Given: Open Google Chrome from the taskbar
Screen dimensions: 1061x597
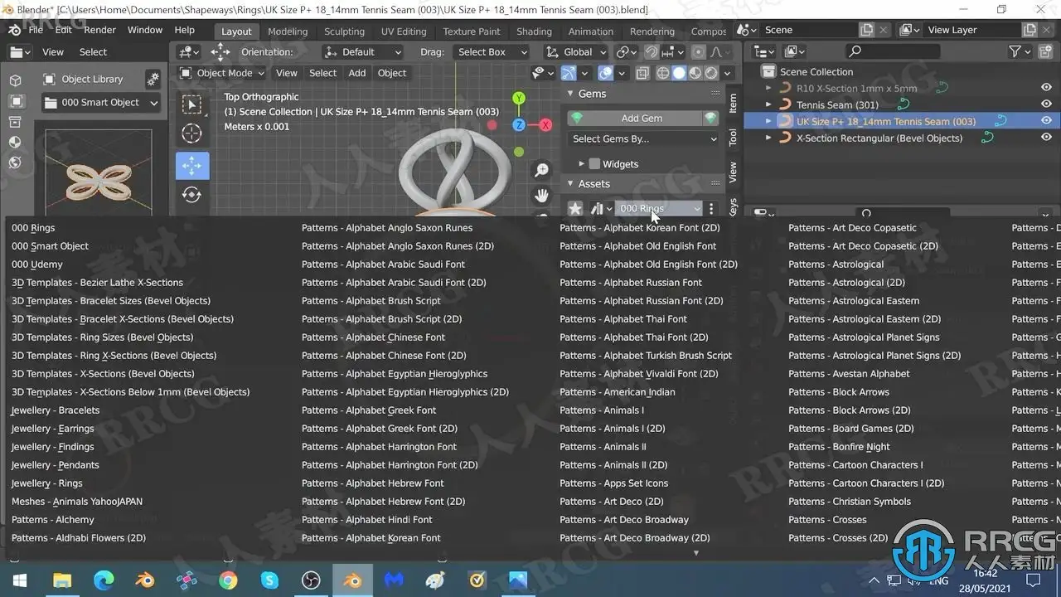Looking at the screenshot, I should (228, 580).
